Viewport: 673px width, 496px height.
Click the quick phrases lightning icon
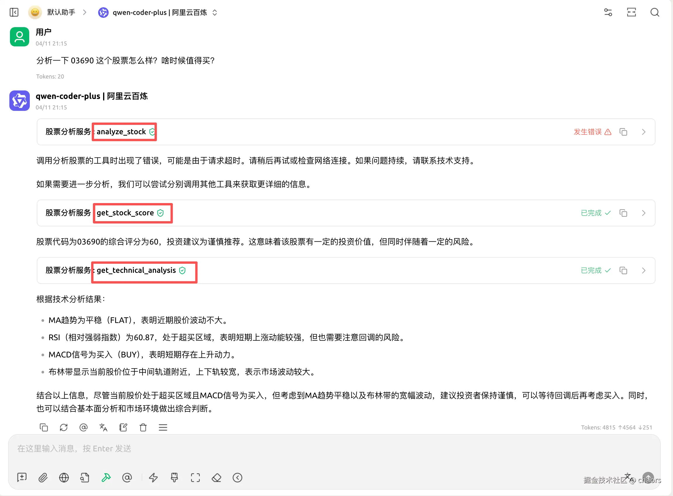(x=153, y=477)
